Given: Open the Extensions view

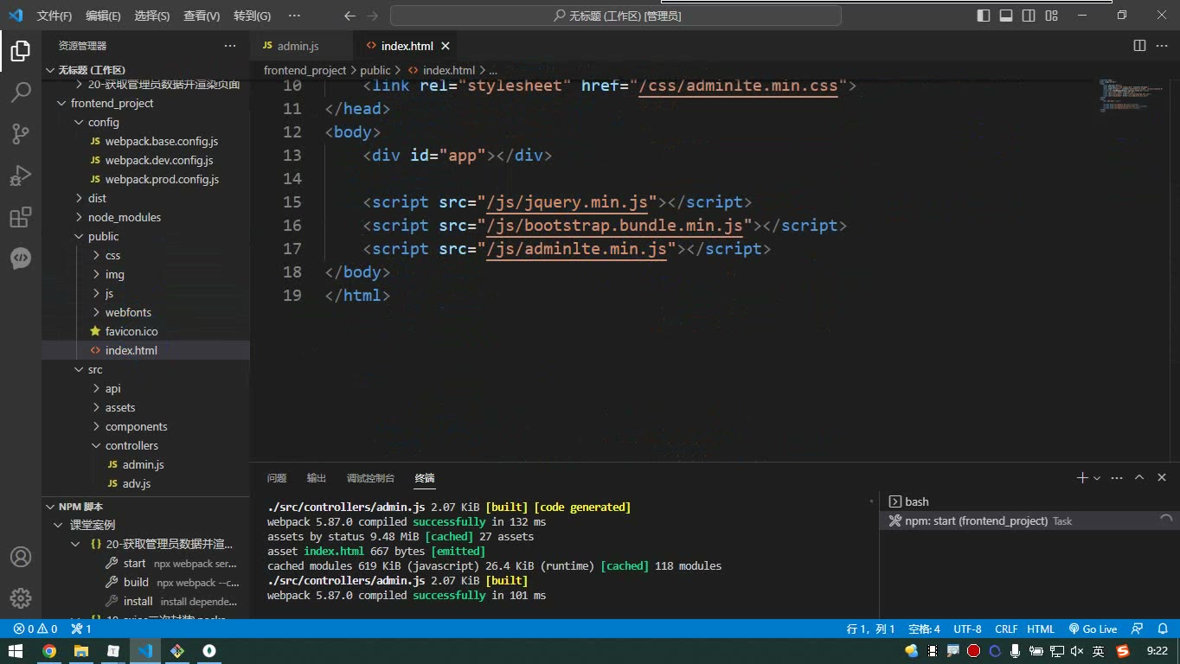Looking at the screenshot, I should [x=21, y=217].
